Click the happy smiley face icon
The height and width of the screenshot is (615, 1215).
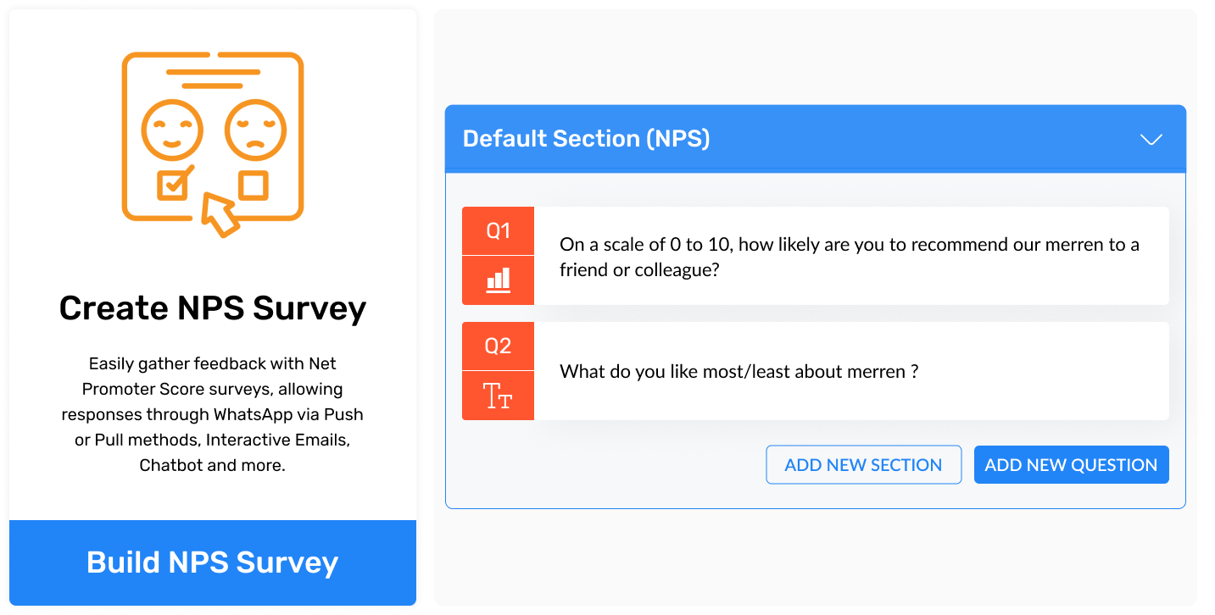172,130
